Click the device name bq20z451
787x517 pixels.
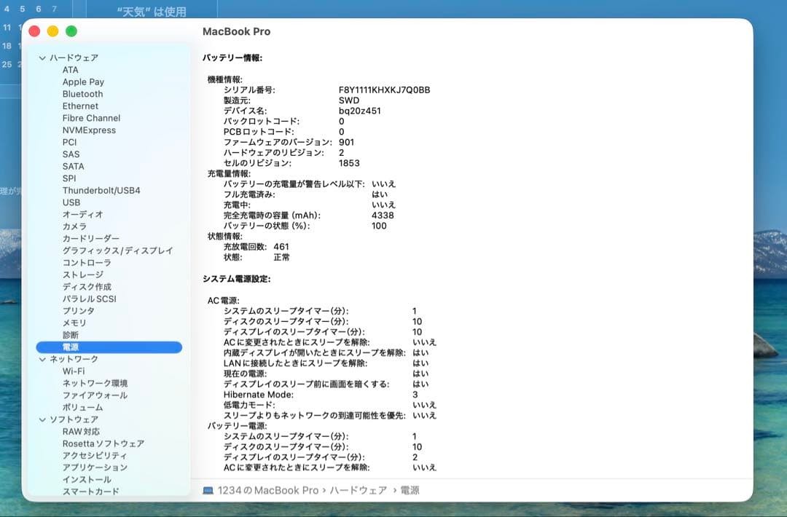click(x=360, y=111)
